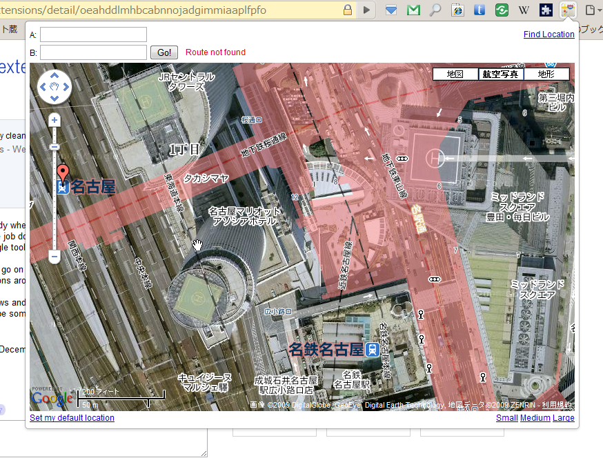
Task: Click the B: destination input field
Action: [x=93, y=52]
